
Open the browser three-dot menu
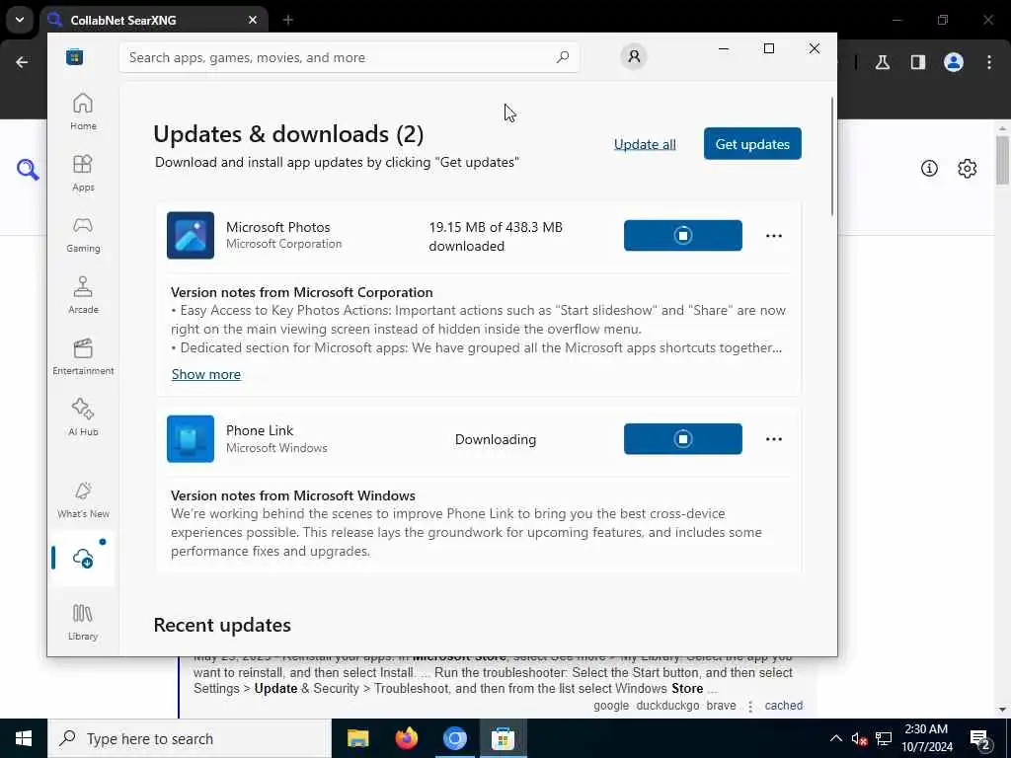coord(989,62)
